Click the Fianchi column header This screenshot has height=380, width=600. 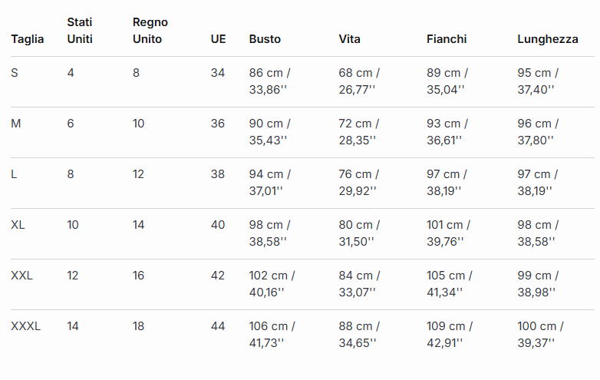coord(447,39)
